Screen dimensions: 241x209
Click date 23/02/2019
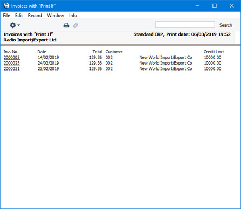48,68
